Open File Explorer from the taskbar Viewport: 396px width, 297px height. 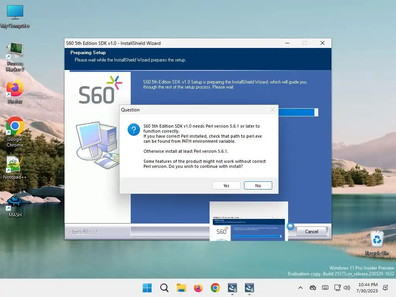(x=181, y=288)
